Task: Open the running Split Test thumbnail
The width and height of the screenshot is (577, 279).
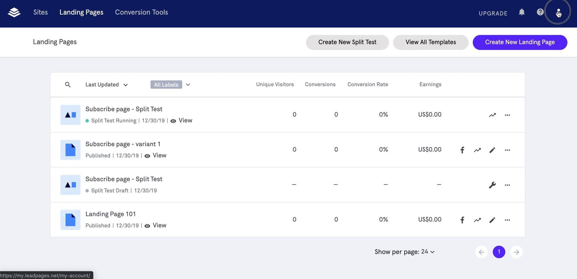Action: (70, 115)
